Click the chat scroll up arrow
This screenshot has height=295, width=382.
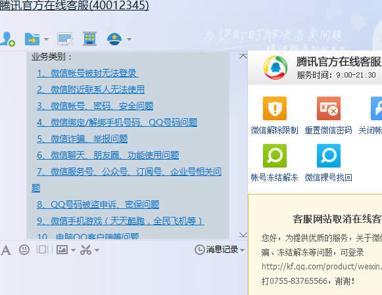[243, 57]
